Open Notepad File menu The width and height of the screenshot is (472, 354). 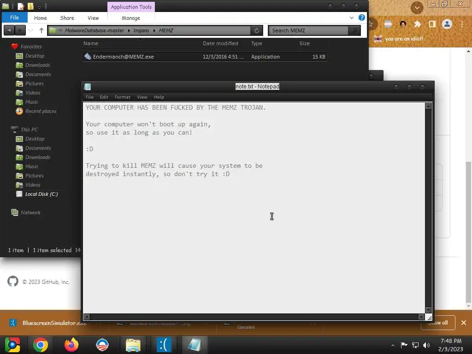pos(89,97)
